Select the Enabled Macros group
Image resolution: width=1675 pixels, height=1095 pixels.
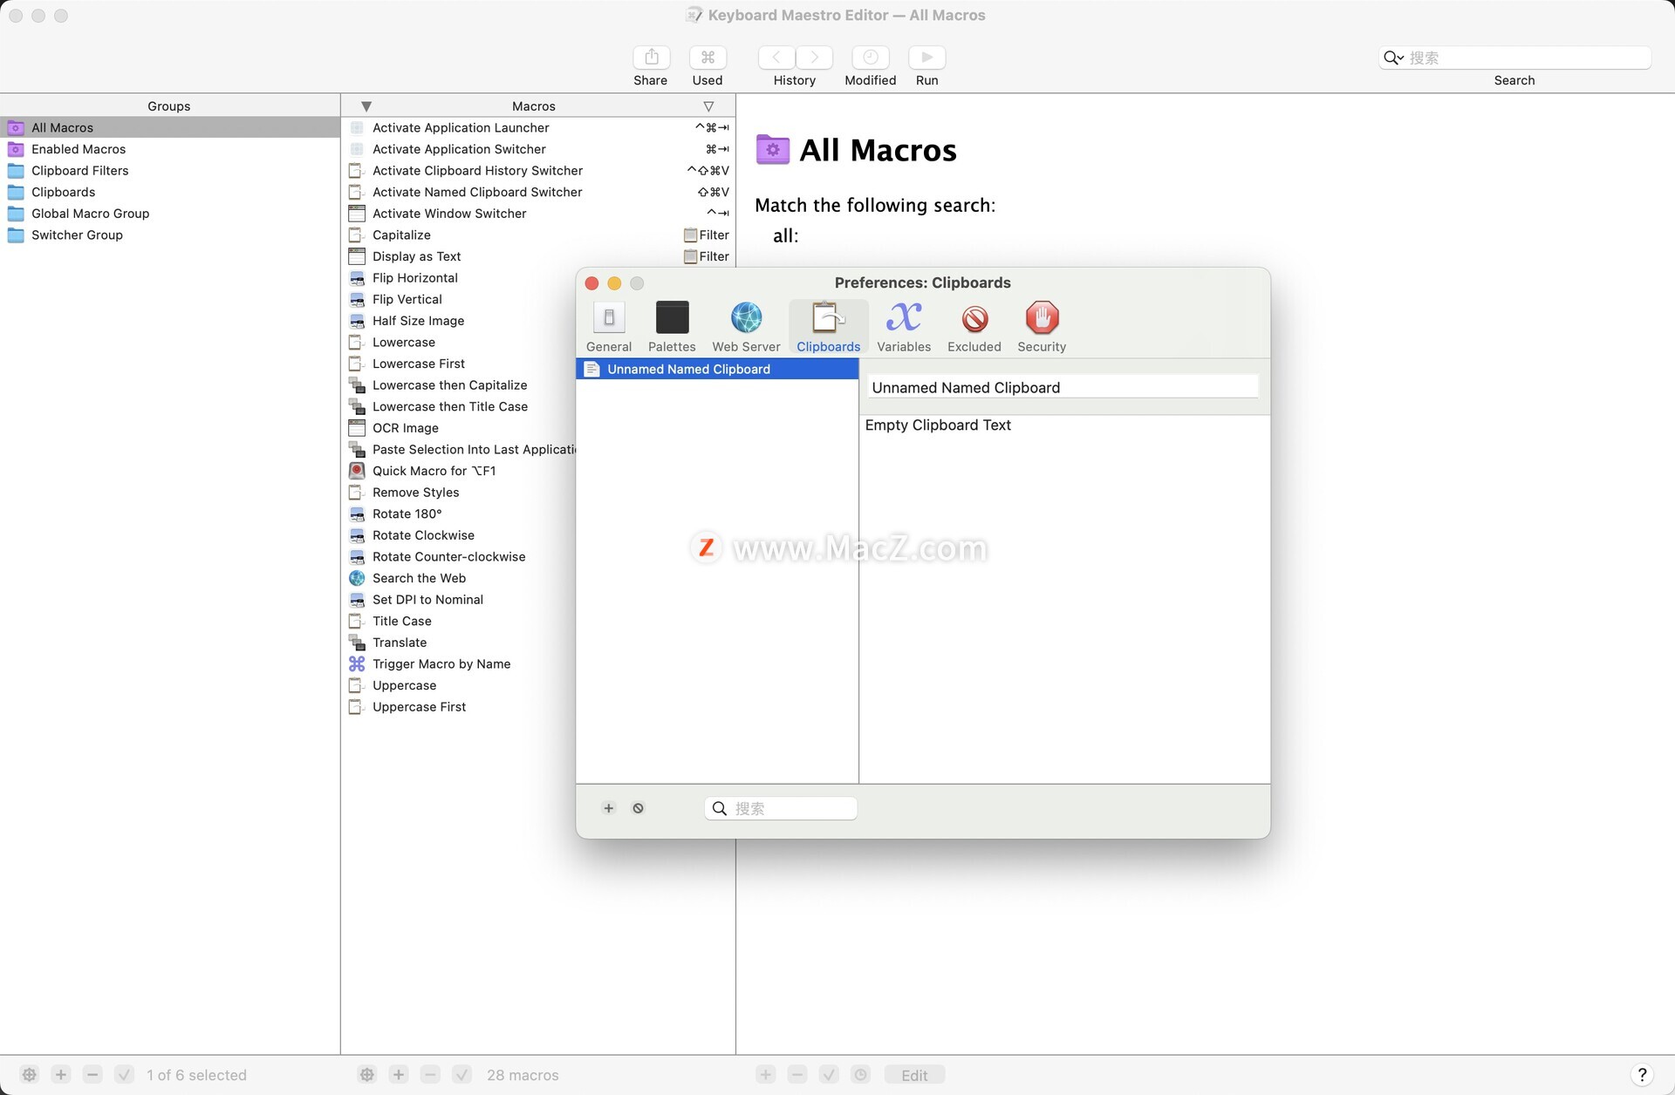click(x=170, y=149)
